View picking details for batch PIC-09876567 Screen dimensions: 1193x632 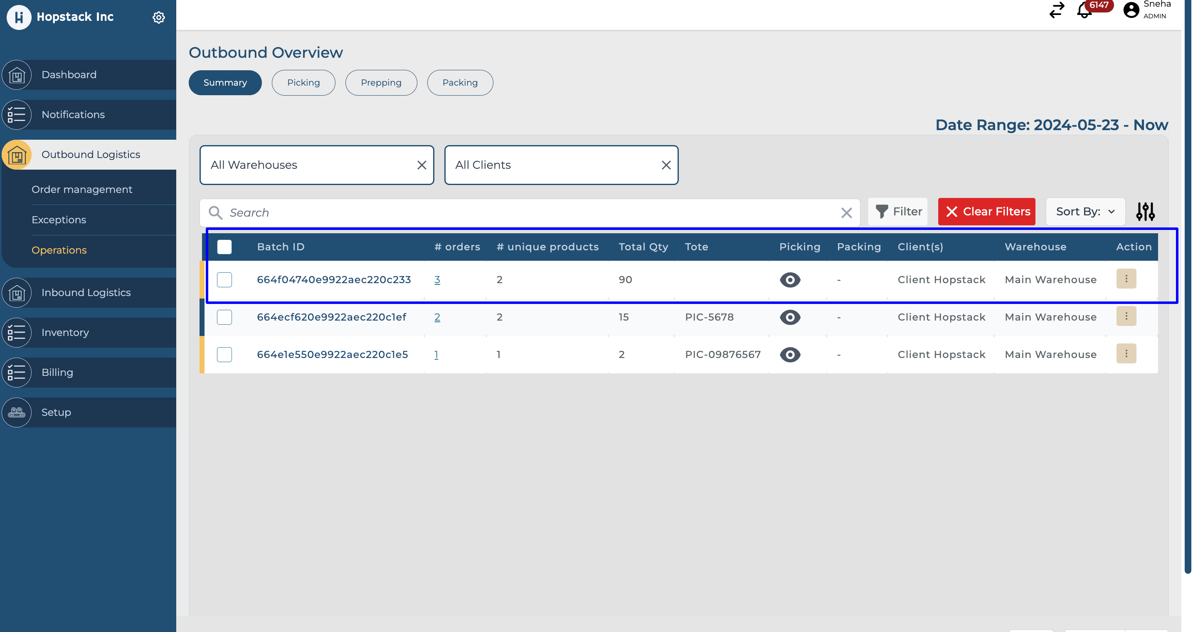point(790,354)
